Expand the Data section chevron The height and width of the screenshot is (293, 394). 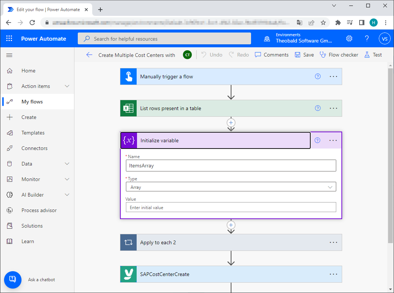[67, 164]
